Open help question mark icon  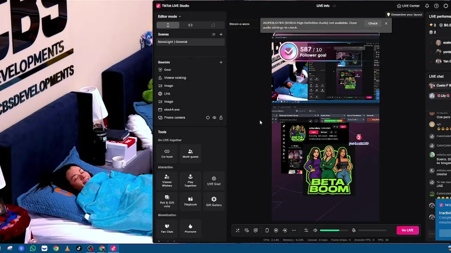[436, 6]
